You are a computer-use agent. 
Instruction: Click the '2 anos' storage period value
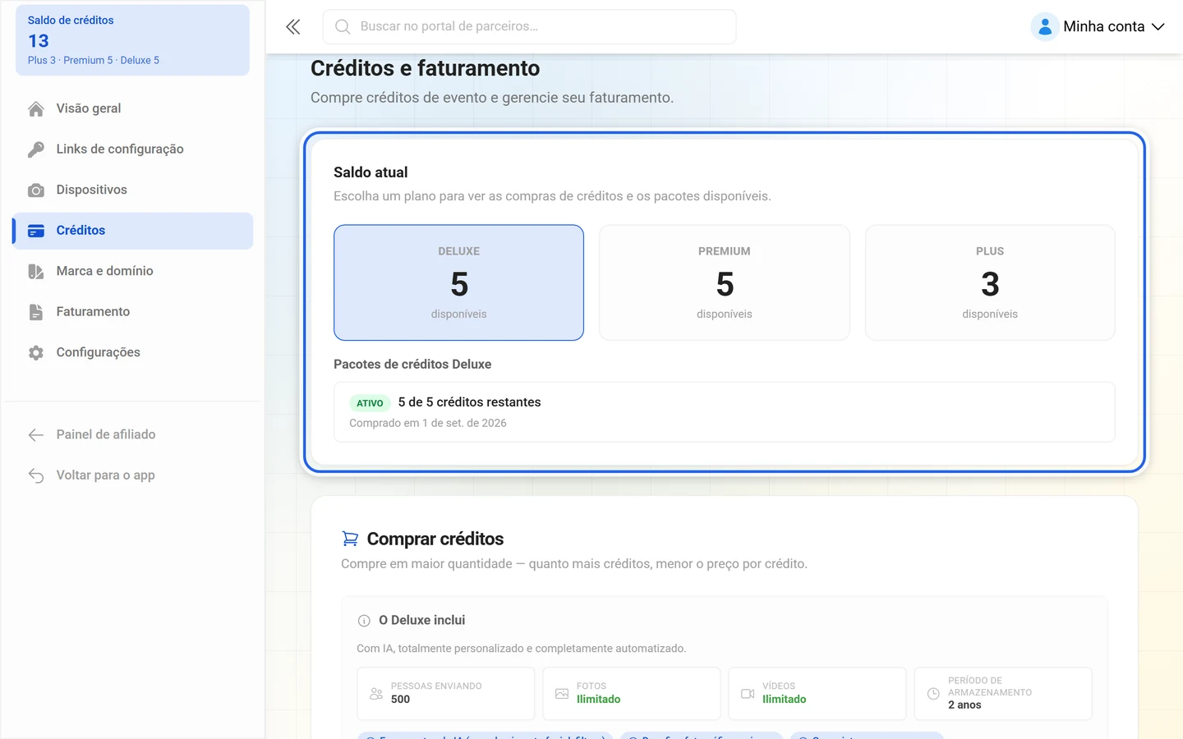[x=964, y=705]
